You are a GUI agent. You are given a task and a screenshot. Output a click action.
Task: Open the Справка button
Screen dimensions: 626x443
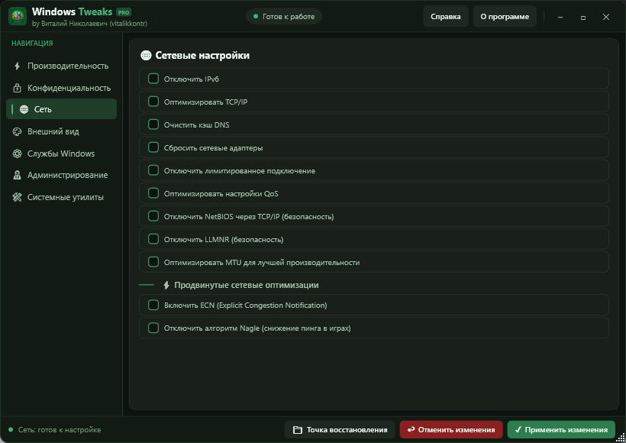click(446, 16)
